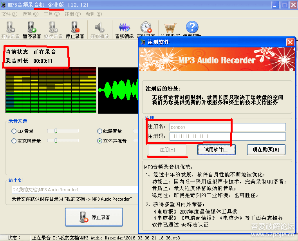Click the status text 正在录音 in status panel
The height and width of the screenshot is (241, 298).
[45, 52]
